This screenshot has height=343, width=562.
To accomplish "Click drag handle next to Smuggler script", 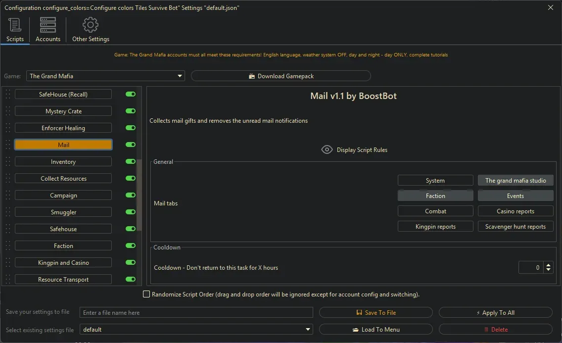I will point(8,212).
